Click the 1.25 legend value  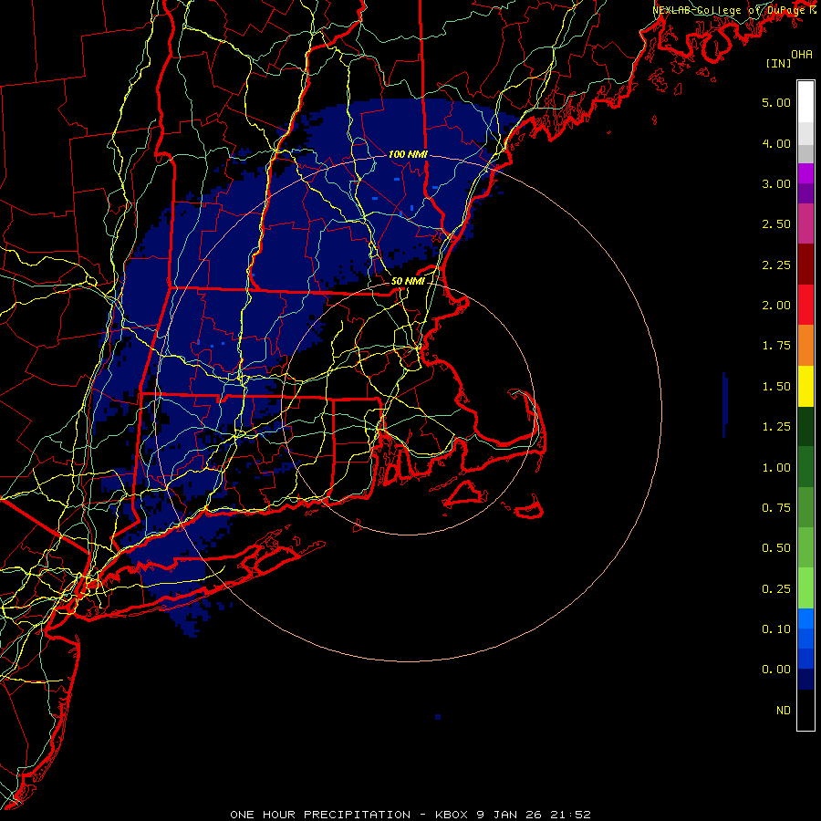pos(776,427)
